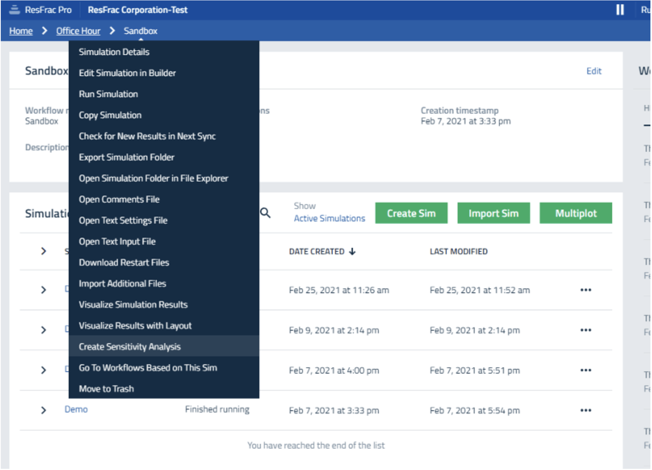This screenshot has width=652, height=470.
Task: Choose Open Text Input File
Action: pyautogui.click(x=164, y=242)
